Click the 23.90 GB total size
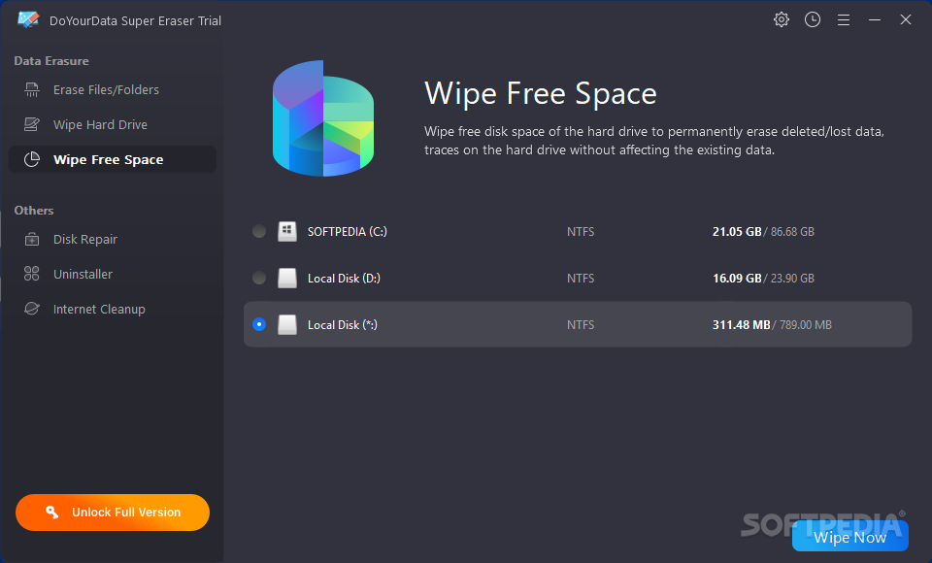Viewport: 932px width, 563px height. pos(792,279)
